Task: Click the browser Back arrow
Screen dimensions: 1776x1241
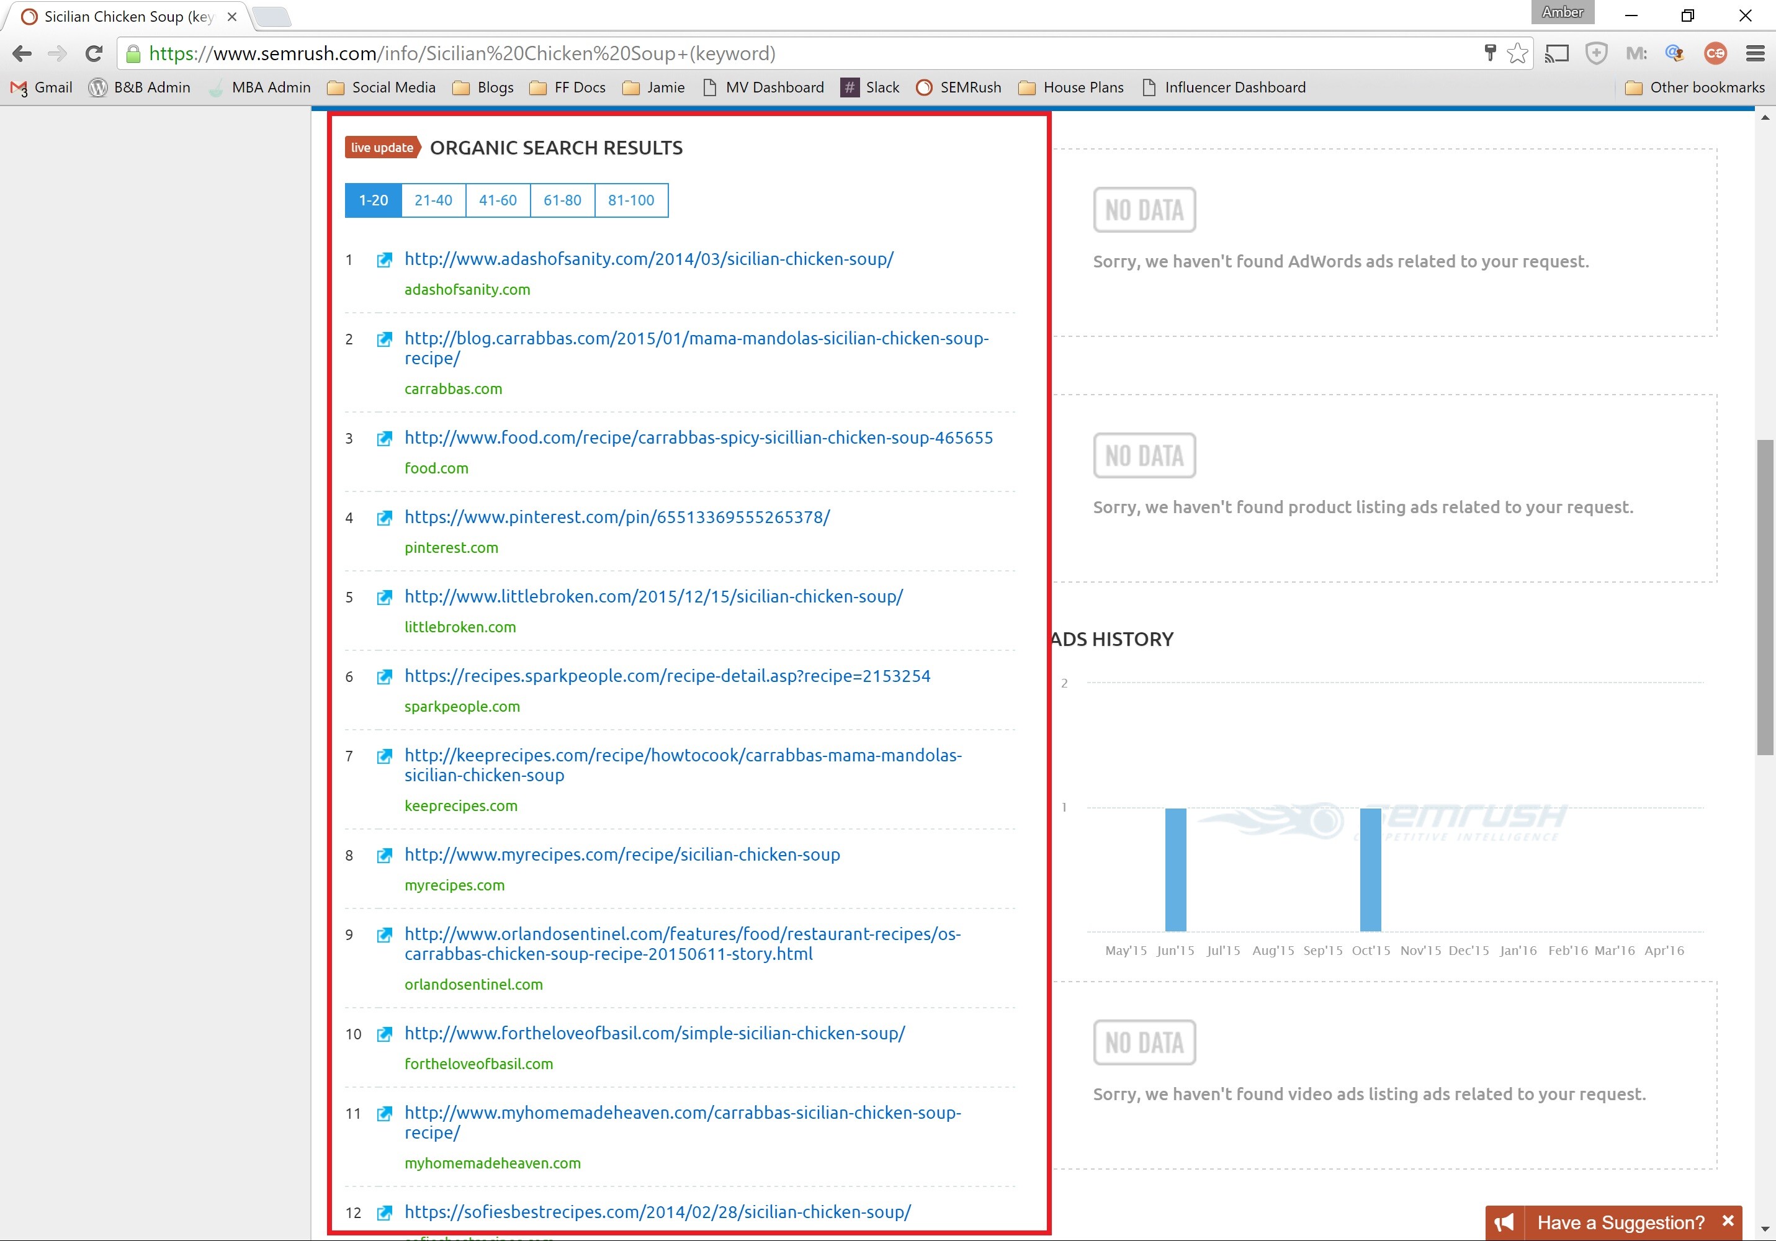Action: coord(22,53)
